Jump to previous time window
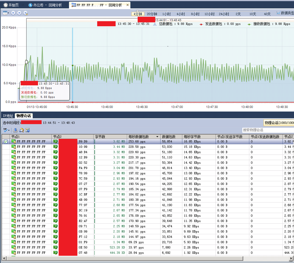The width and height of the screenshot is (294, 263). (13, 13)
